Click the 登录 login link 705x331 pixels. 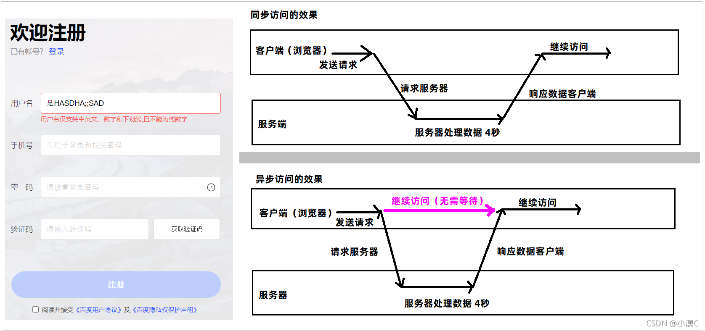point(56,52)
